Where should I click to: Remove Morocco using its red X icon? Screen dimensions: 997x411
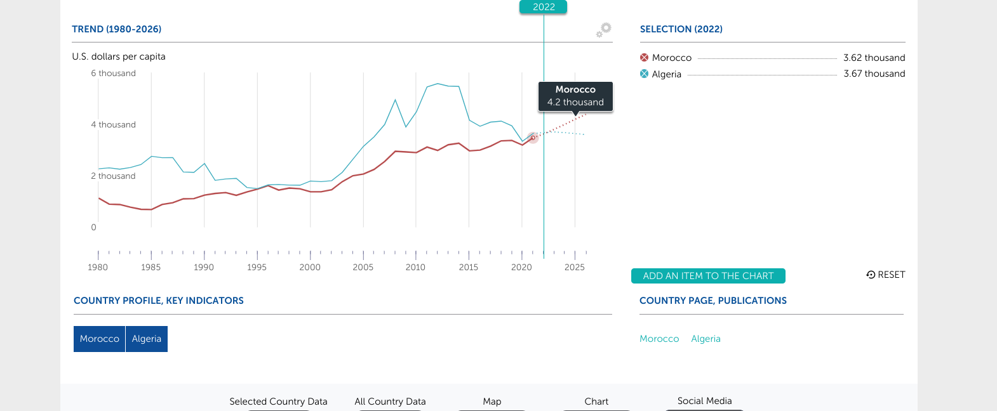644,58
